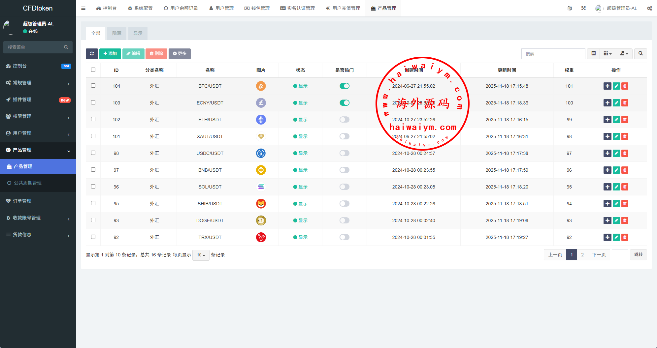657x348 pixels.
Task: Enable hot toggle for DOGE/USDT
Action: click(x=344, y=220)
